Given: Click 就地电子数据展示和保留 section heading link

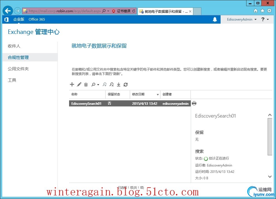Looking at the screenshot, I should coord(99,46).
